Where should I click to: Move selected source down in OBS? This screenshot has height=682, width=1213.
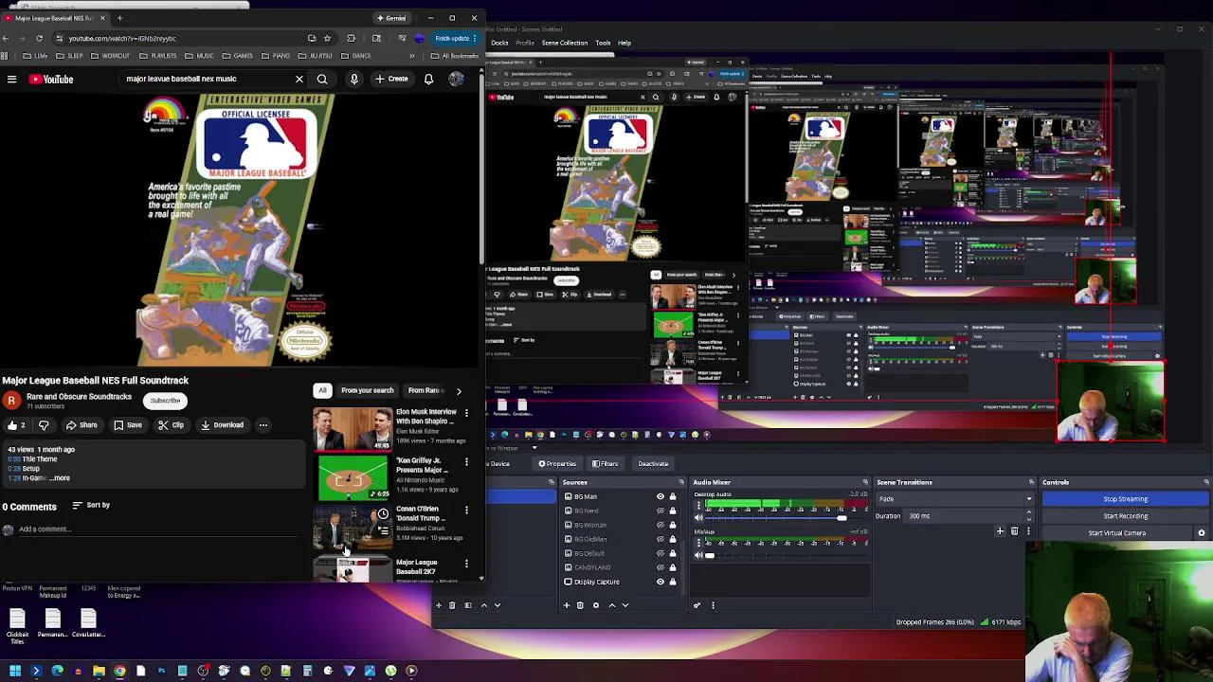tap(625, 605)
